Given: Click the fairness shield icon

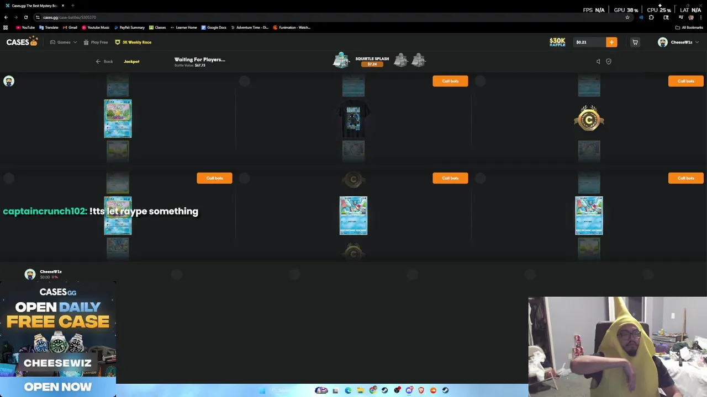Looking at the screenshot, I should coord(609,62).
